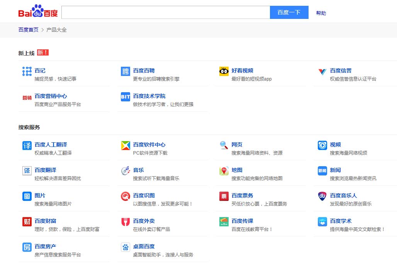Click the 百度房产 icon
This screenshot has width=397, height=273.
pos(27,247)
